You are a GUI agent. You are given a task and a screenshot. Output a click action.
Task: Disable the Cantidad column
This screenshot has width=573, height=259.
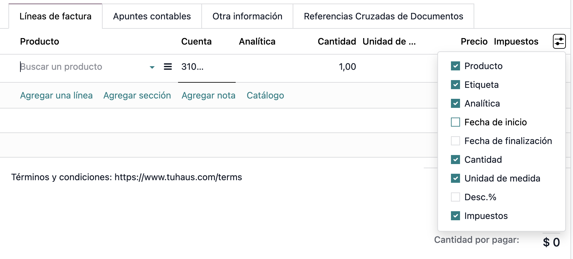455,160
